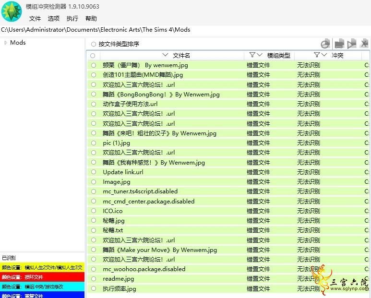Click the Sims plumbob application logo

pos(12,12)
